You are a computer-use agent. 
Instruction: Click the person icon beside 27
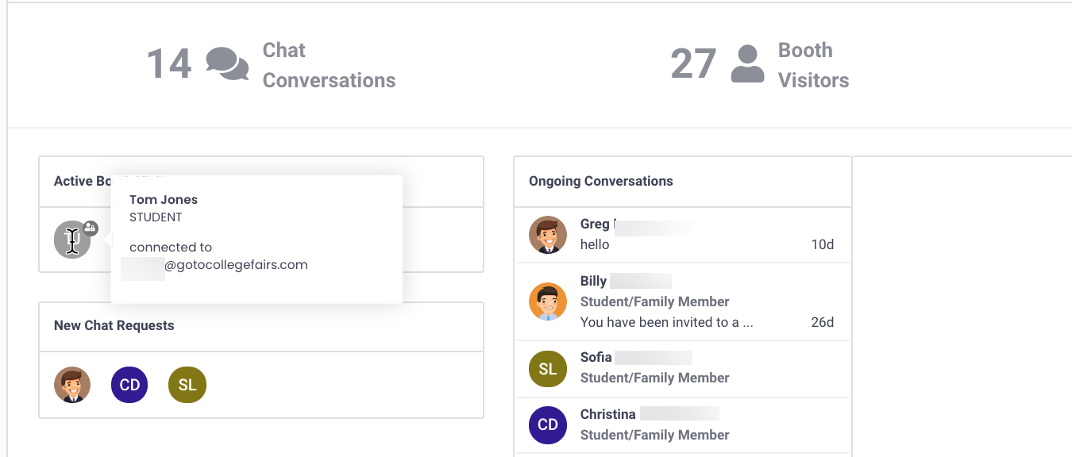click(x=746, y=64)
